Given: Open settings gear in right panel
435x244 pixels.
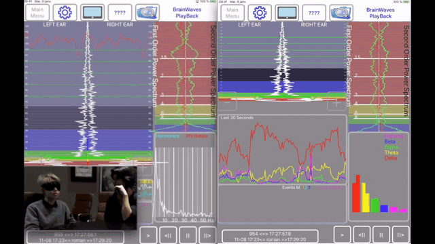Looking at the screenshot, I should [x=260, y=13].
